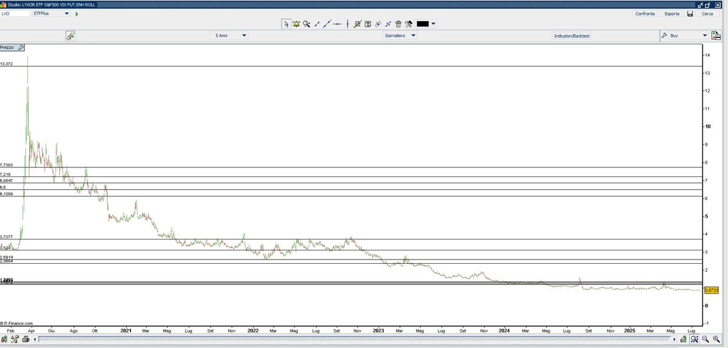Click the bottom-left green and red chart icon
The width and height of the screenshot is (728, 348).
tap(5, 339)
